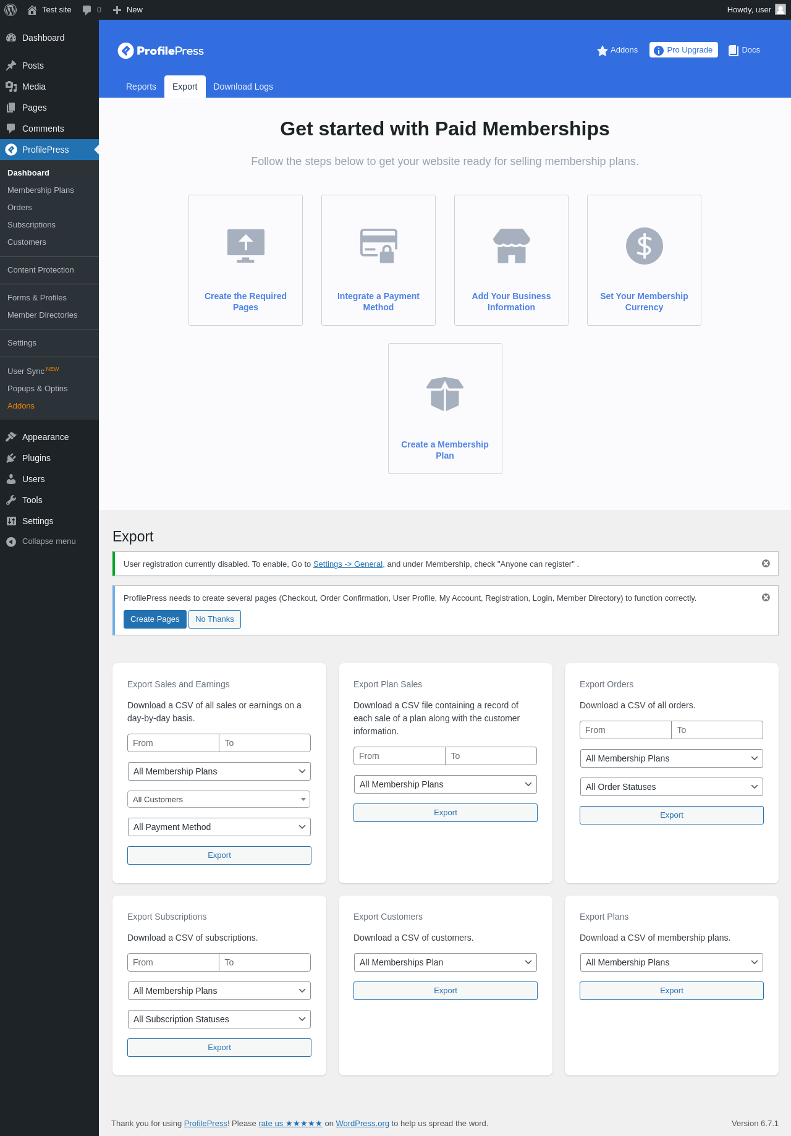Expand the All Order Statuses dropdown

tap(671, 787)
